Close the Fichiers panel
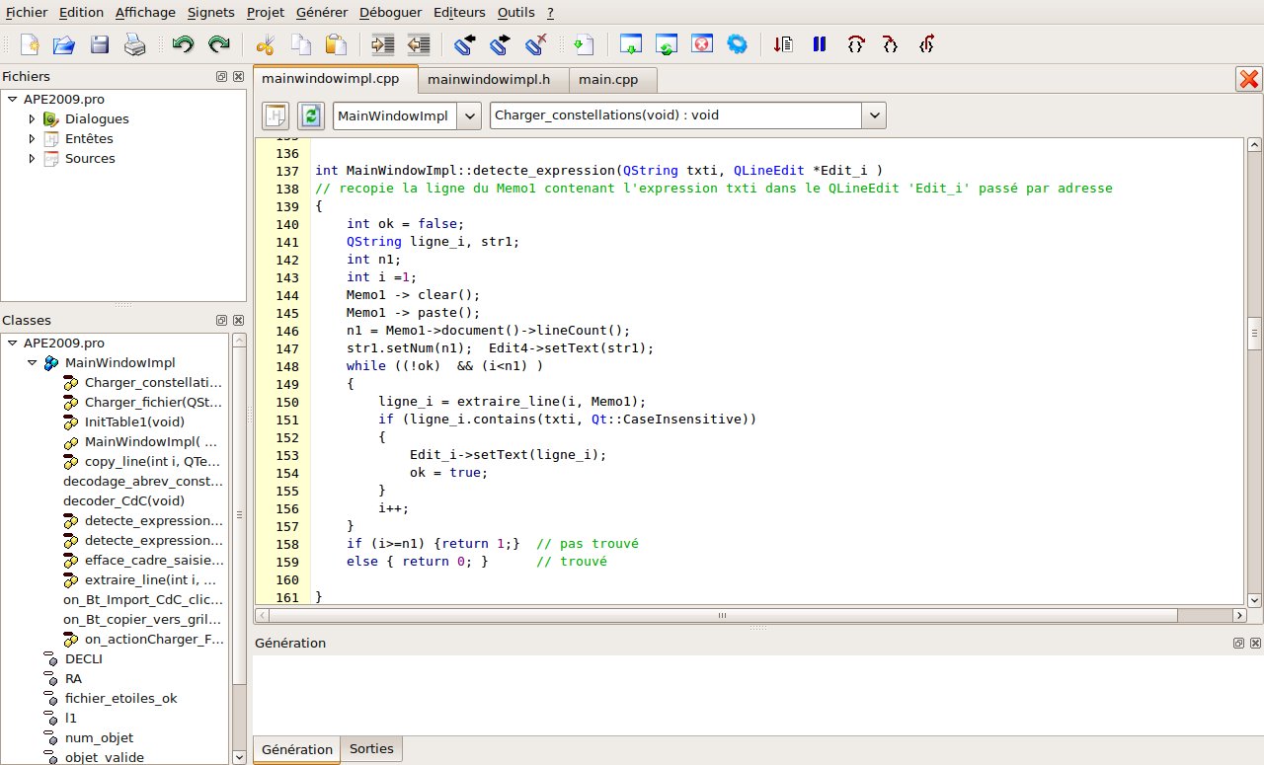Viewport: 1264px width, 765px height. point(238,77)
